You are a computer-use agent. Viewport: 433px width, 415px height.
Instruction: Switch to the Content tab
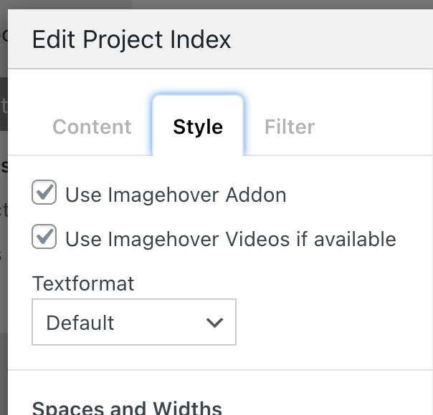(x=92, y=127)
